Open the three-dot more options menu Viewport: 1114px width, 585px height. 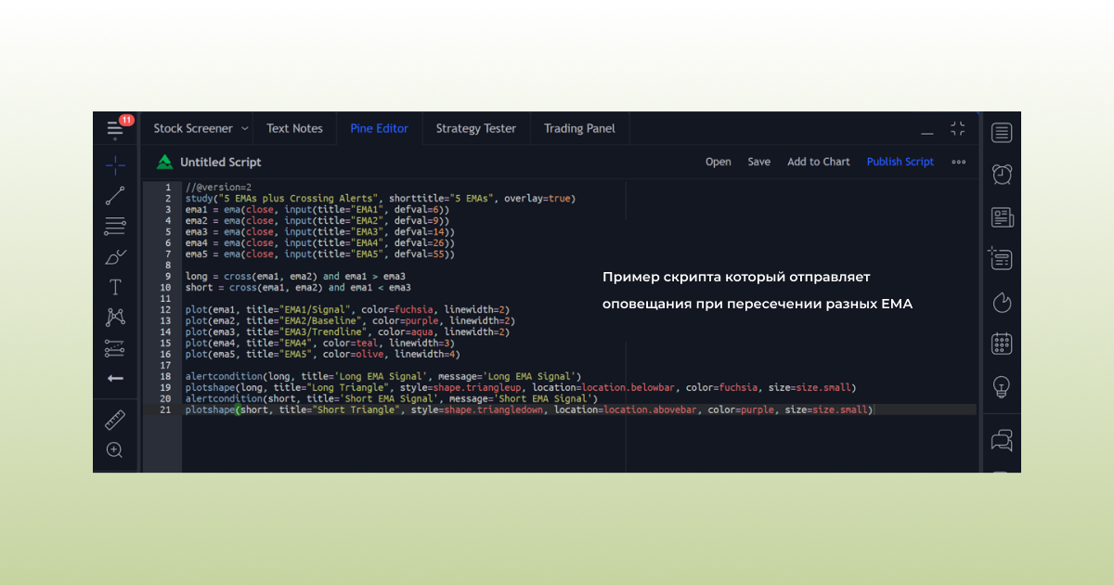[x=959, y=162]
